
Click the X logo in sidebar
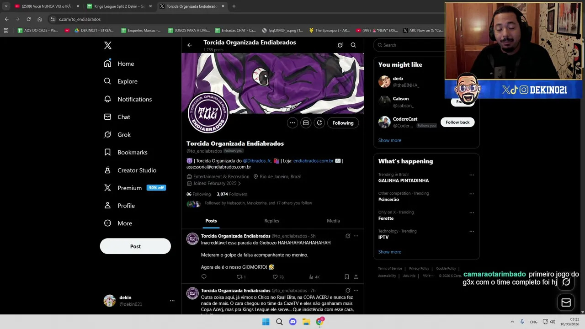pyautogui.click(x=108, y=45)
